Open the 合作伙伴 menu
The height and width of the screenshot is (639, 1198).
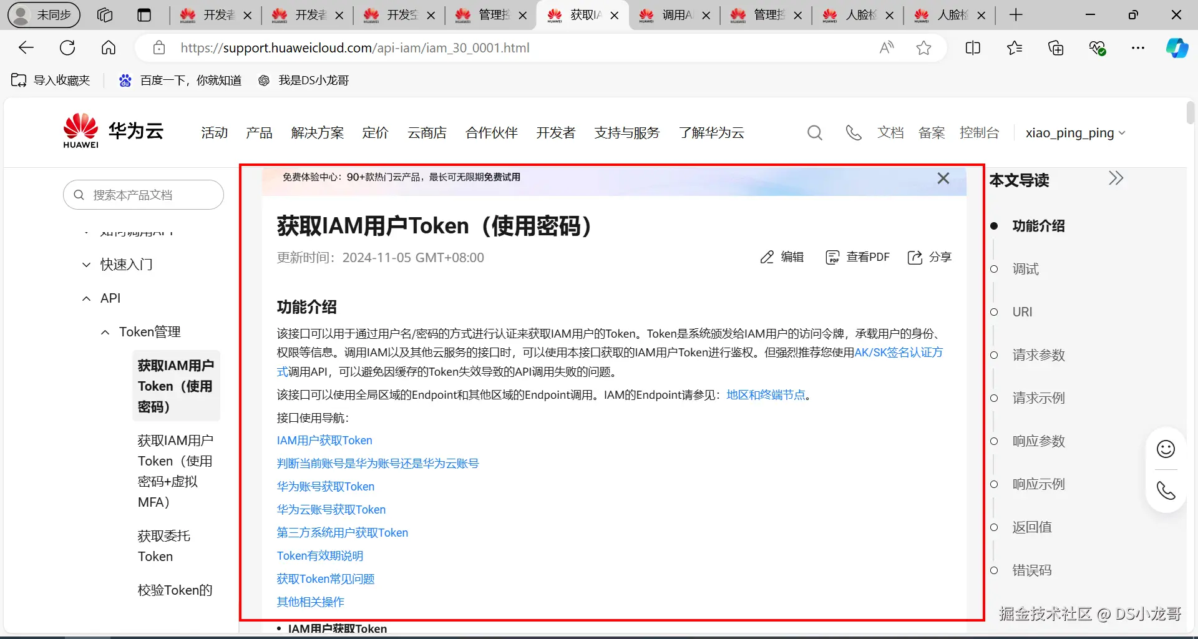pos(492,132)
